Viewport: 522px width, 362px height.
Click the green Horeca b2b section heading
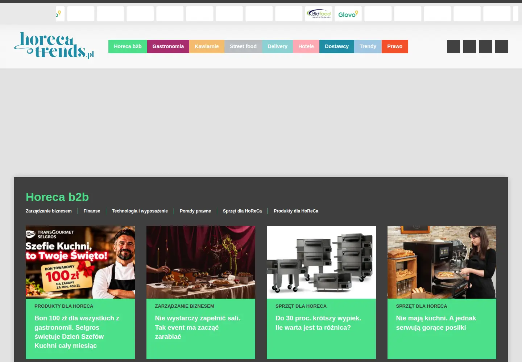click(x=57, y=197)
